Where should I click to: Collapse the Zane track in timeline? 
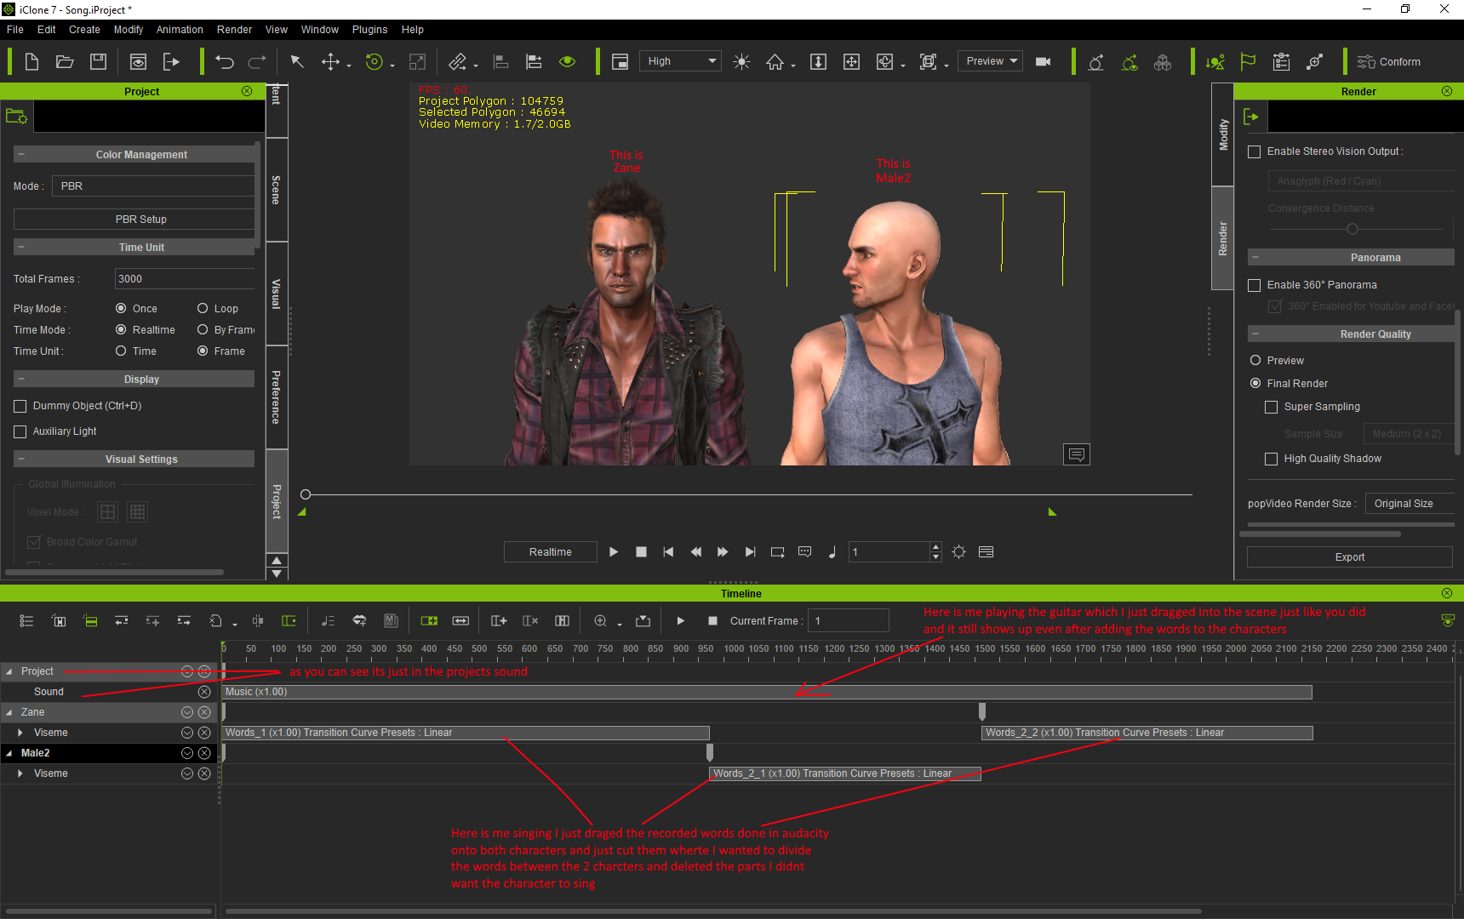[9, 712]
